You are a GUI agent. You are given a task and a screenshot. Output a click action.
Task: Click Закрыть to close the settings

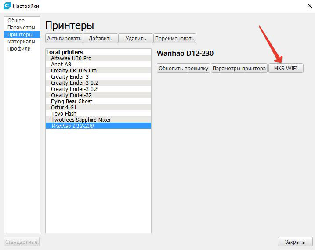click(295, 242)
